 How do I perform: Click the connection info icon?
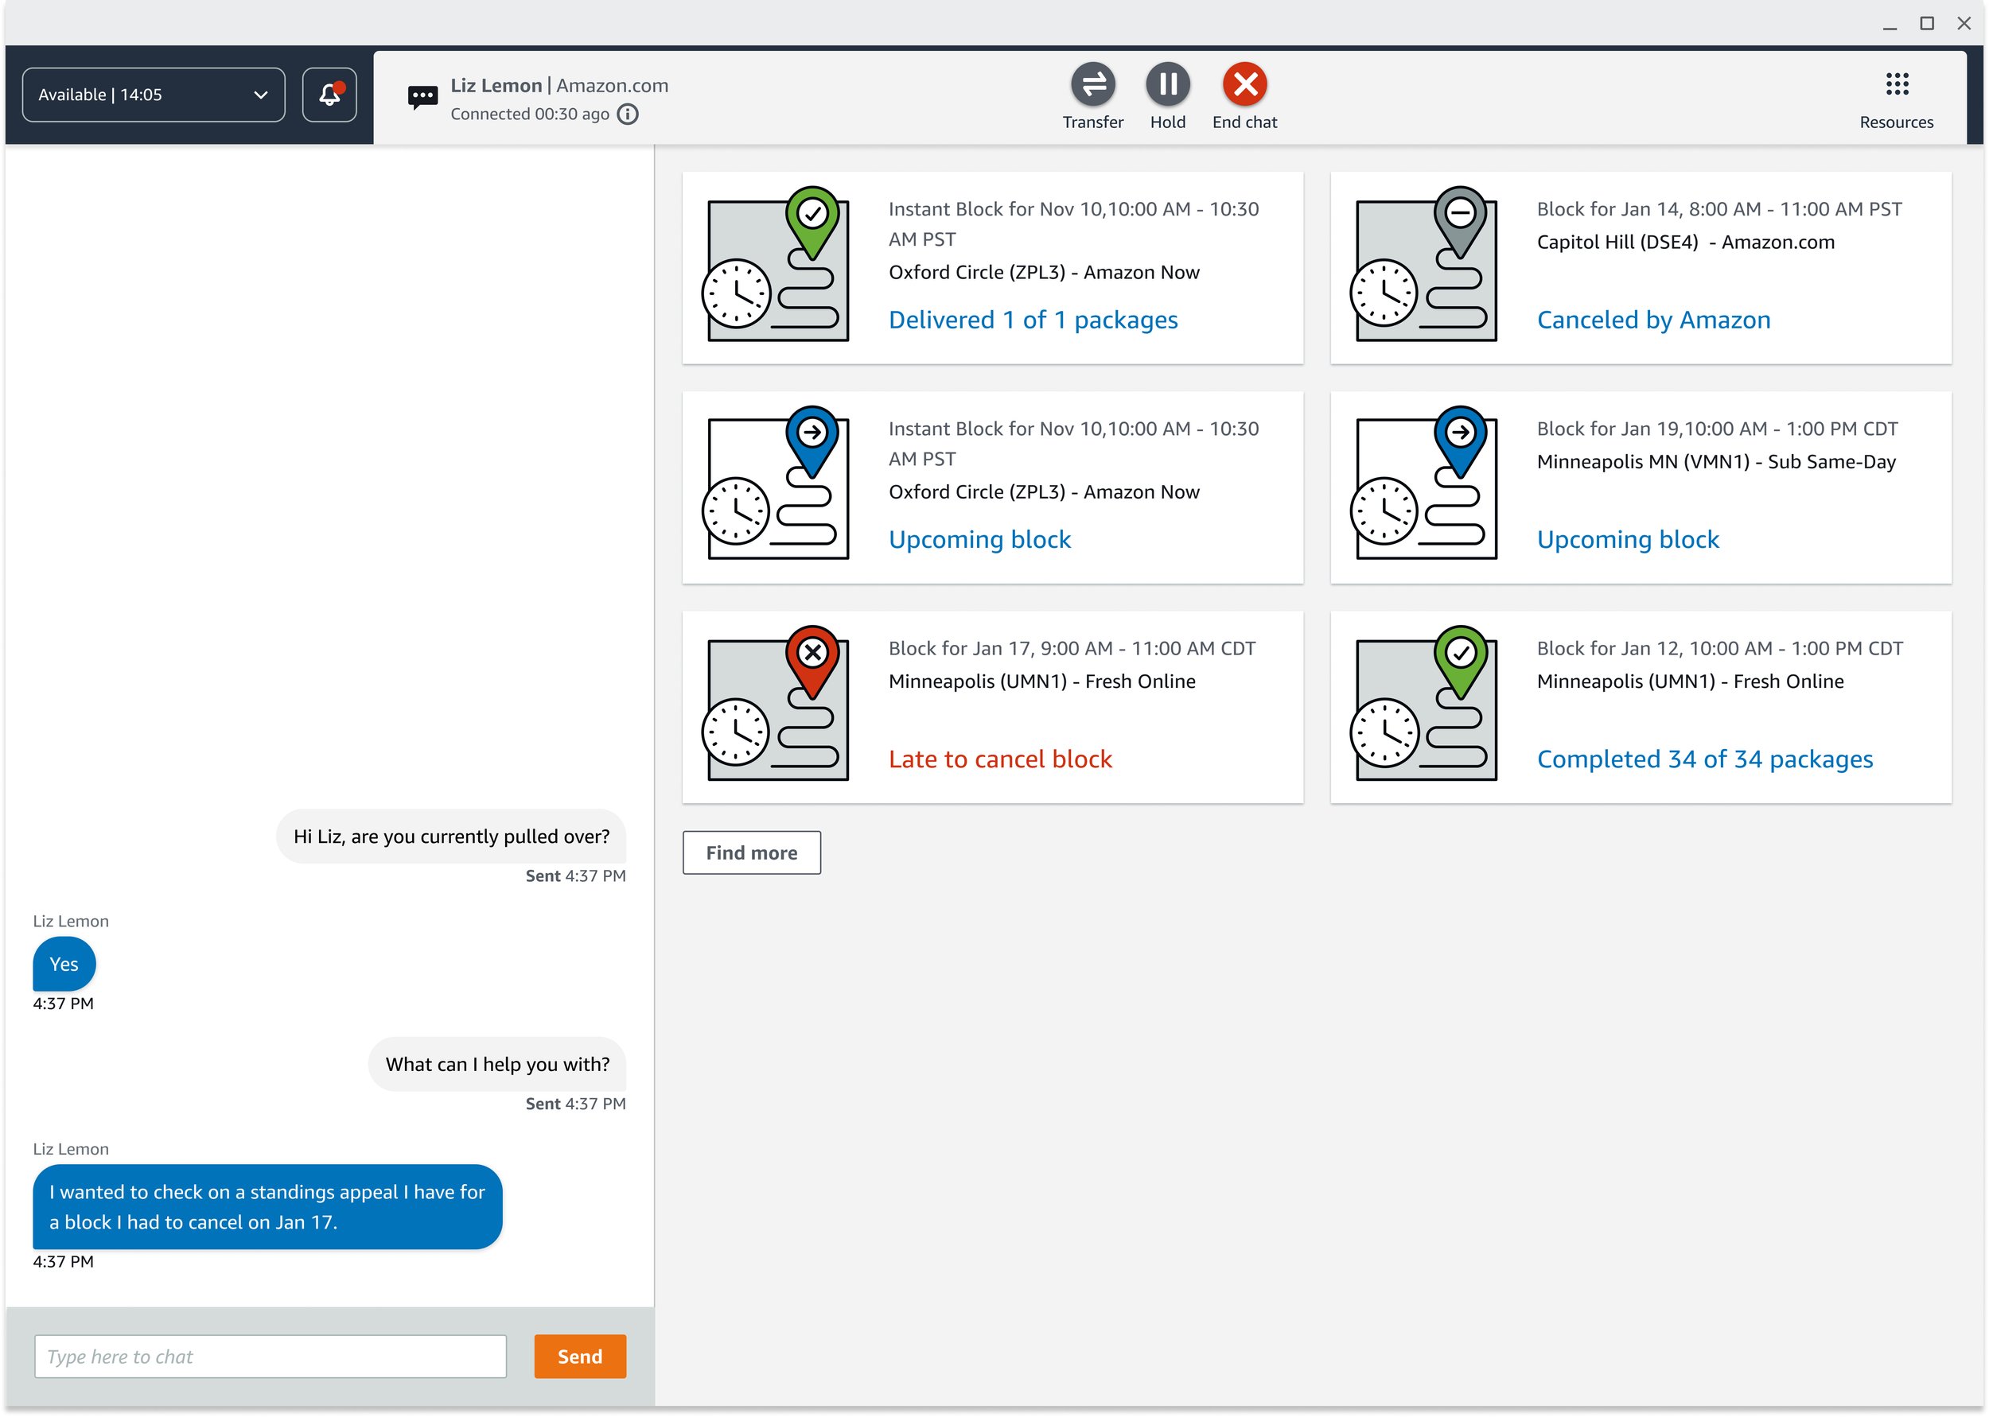(629, 115)
